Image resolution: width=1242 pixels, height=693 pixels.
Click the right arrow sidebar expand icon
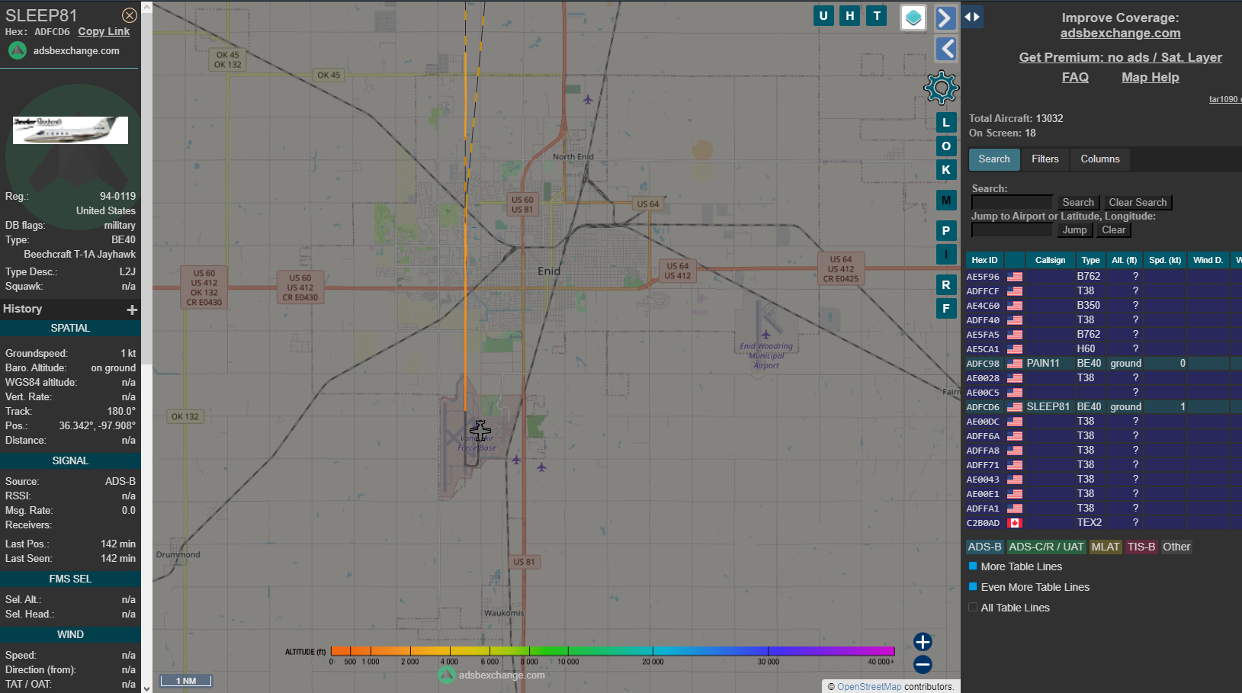(x=945, y=18)
